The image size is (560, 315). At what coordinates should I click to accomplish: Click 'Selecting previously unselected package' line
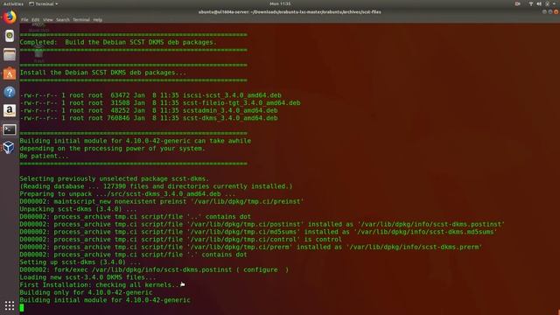(115, 178)
